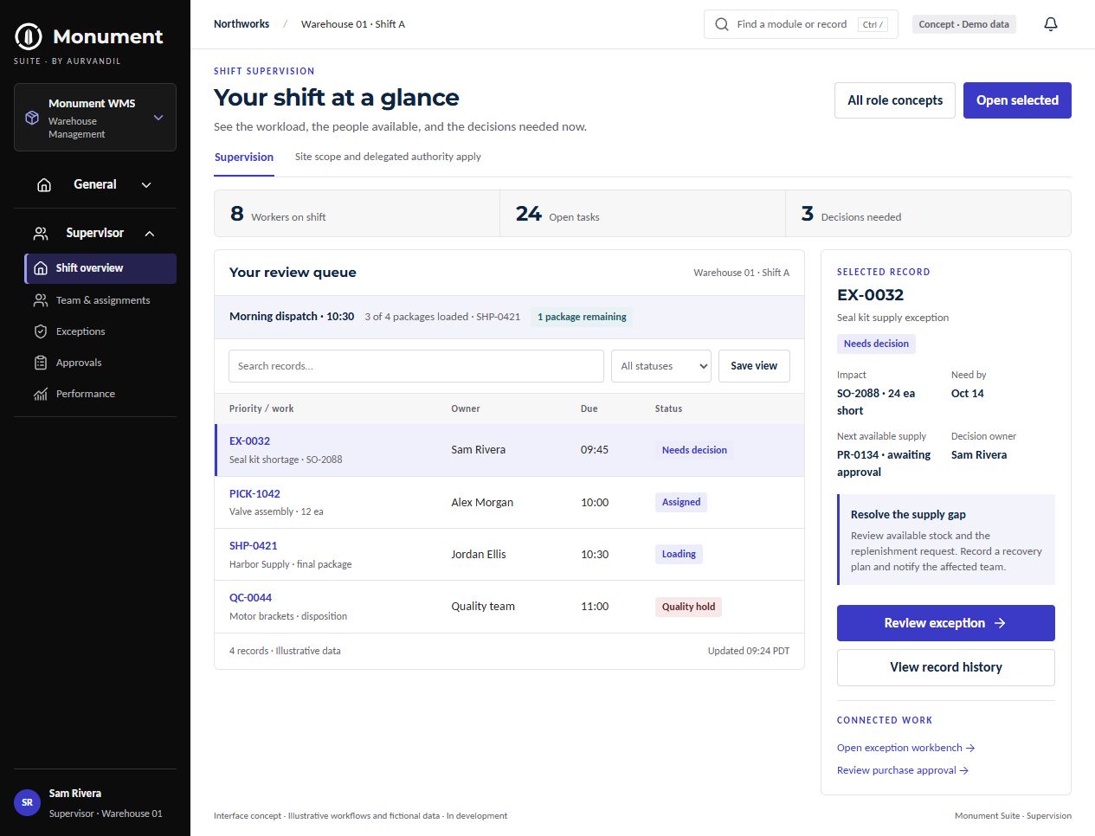Open record SHP-0421 link
1095x836 pixels.
[x=254, y=546]
